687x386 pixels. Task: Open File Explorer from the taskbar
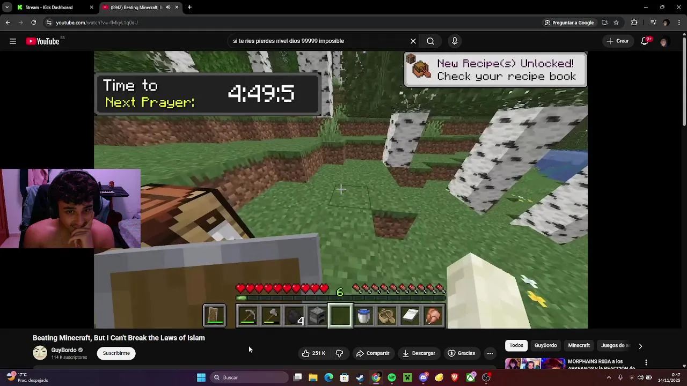pos(313,377)
